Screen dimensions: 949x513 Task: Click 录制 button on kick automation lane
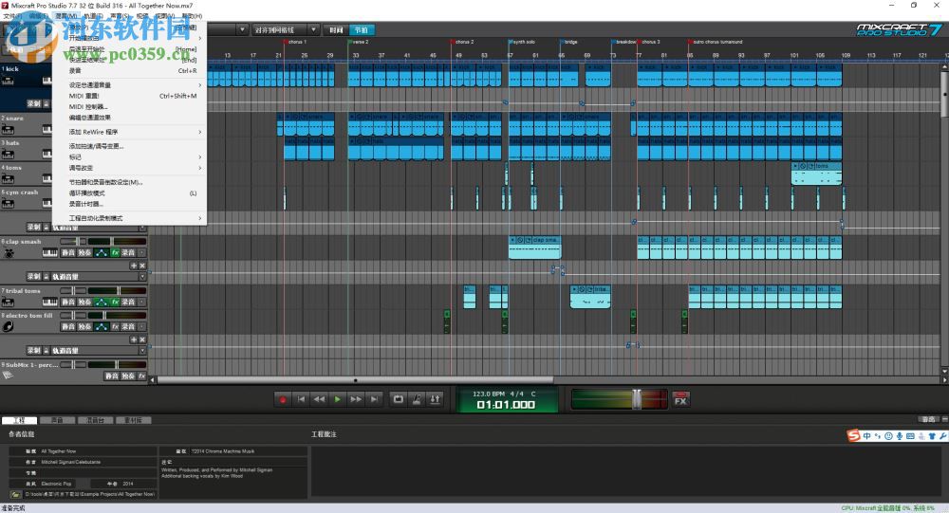(x=33, y=104)
